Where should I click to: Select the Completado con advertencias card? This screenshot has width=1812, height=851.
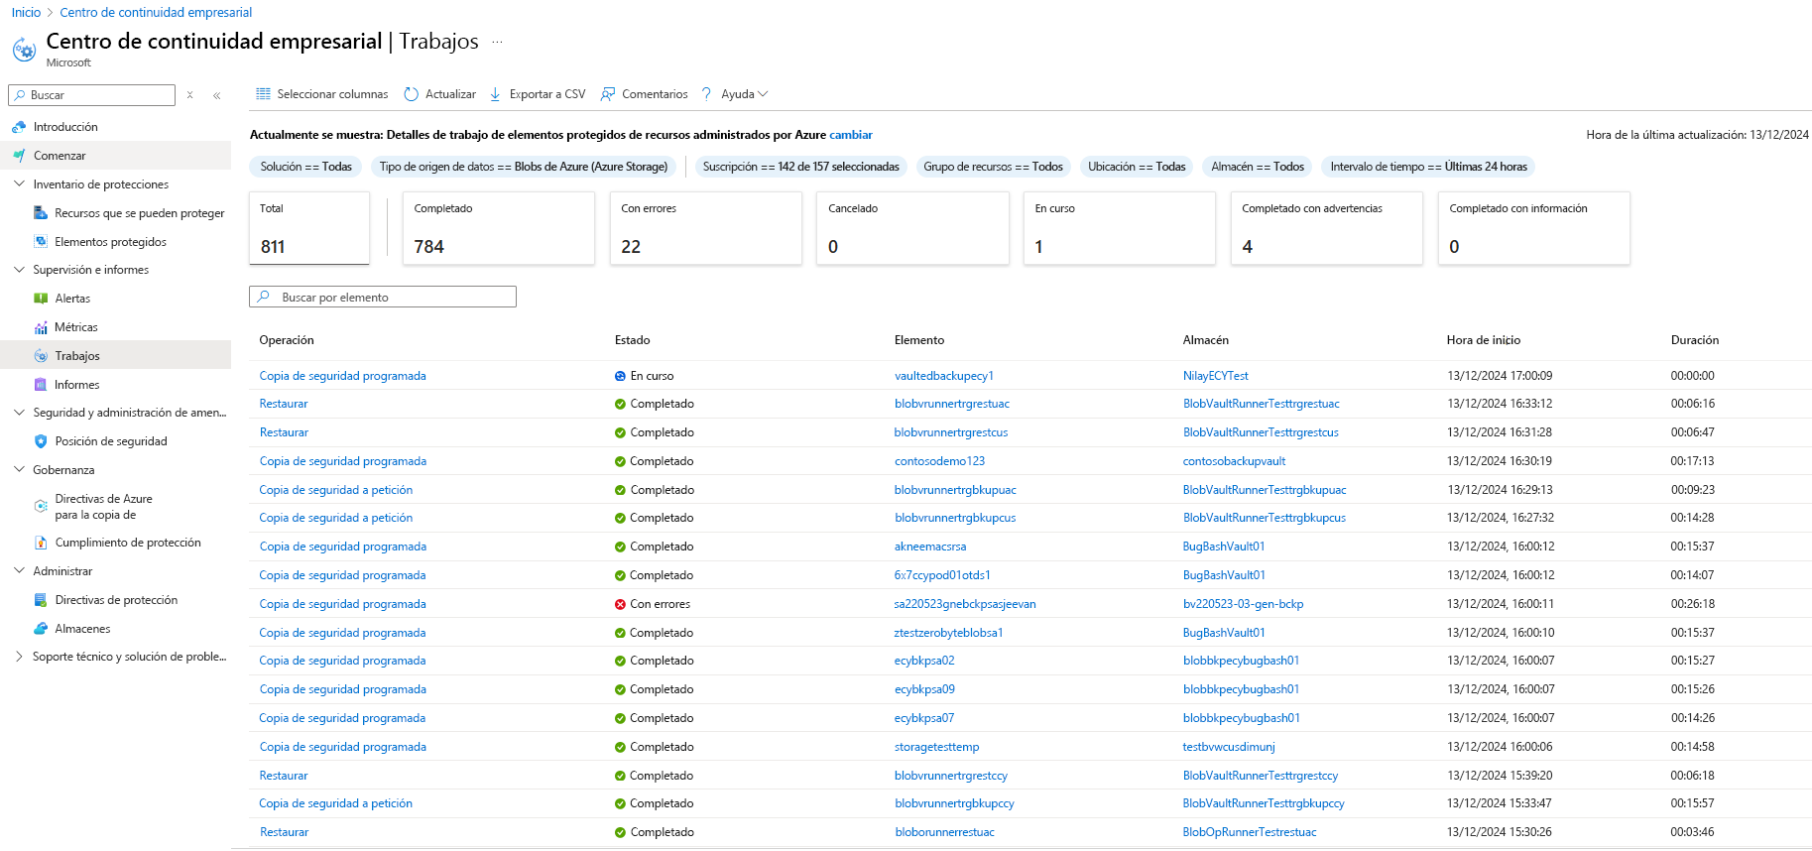pos(1327,228)
